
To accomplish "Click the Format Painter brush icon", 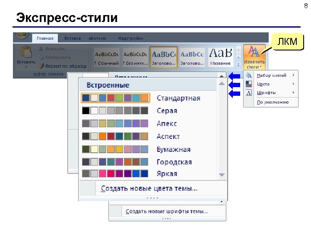I will coord(41,66).
